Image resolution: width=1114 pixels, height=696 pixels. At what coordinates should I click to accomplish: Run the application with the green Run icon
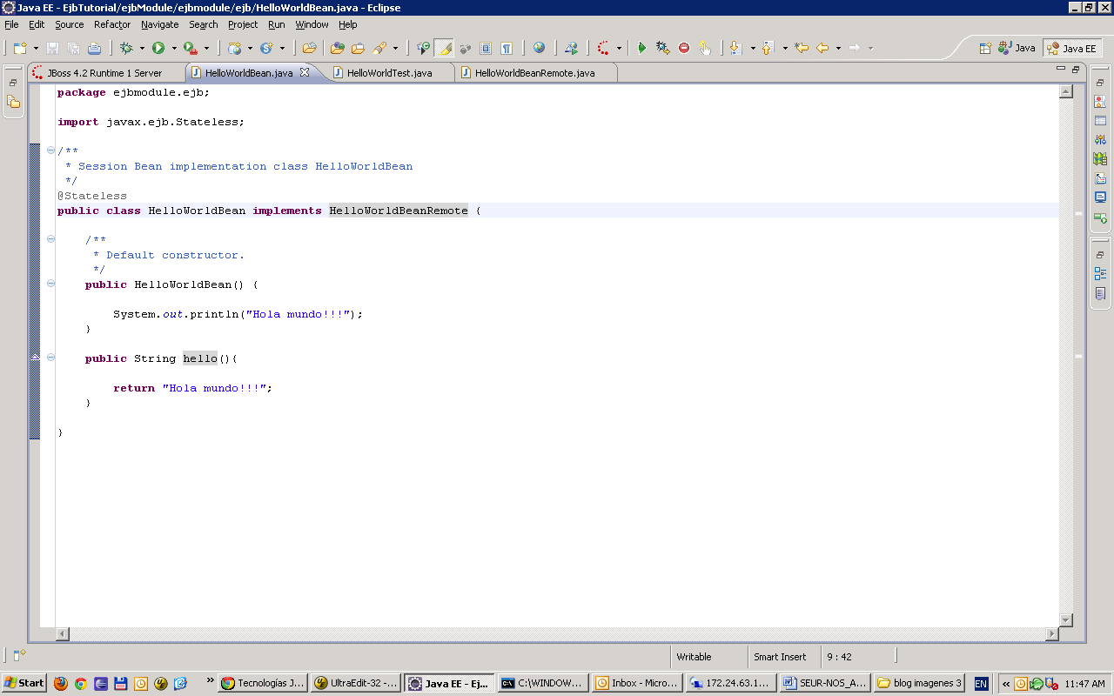158,48
